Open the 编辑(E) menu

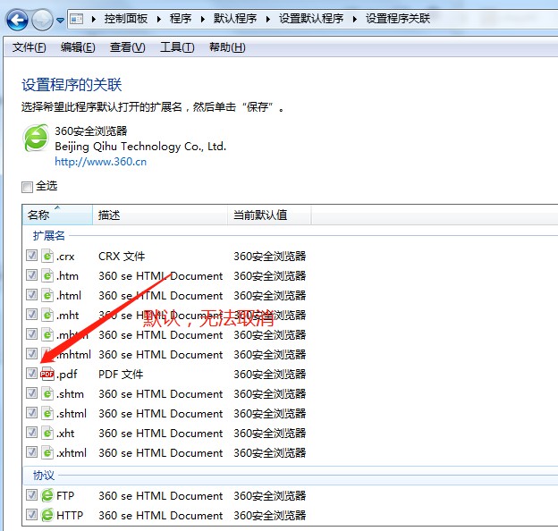(78, 47)
